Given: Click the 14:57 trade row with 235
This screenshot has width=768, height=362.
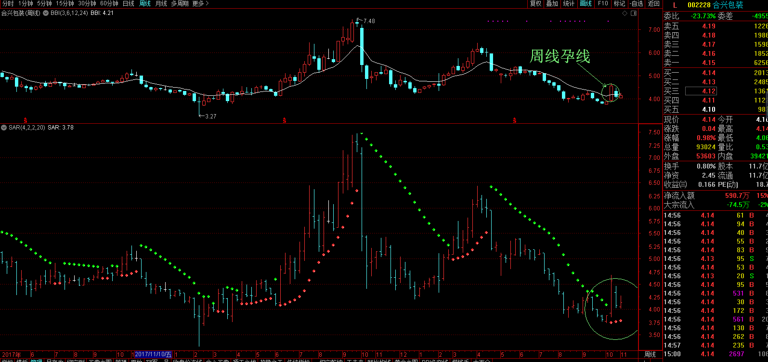Looking at the screenshot, I should click(716, 345).
